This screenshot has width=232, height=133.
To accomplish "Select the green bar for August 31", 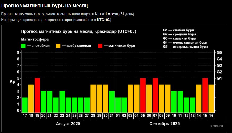I will [112, 102].
